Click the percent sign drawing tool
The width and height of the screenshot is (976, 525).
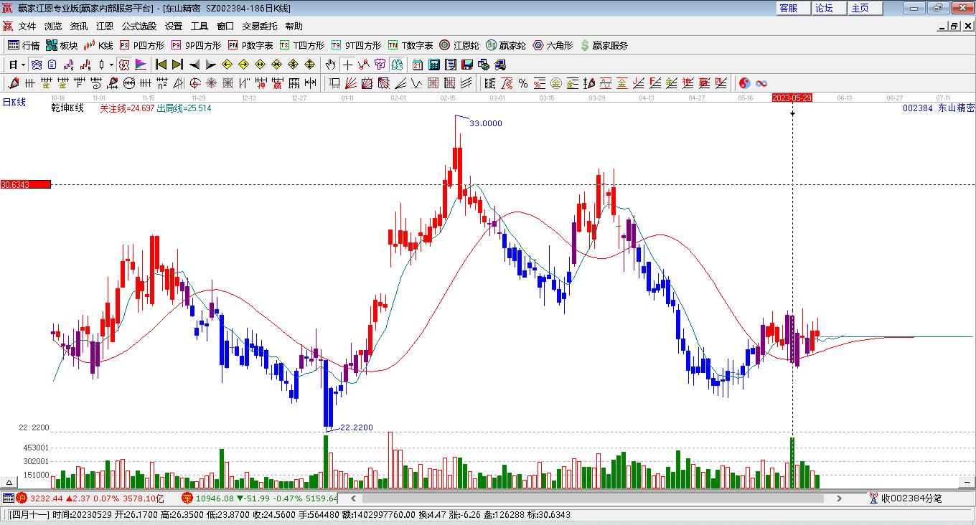point(523,83)
